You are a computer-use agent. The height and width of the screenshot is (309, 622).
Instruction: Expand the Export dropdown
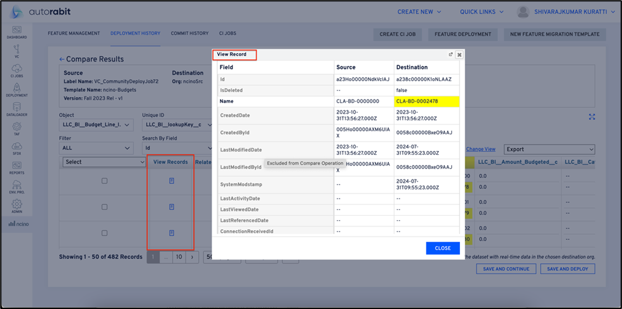(549, 149)
